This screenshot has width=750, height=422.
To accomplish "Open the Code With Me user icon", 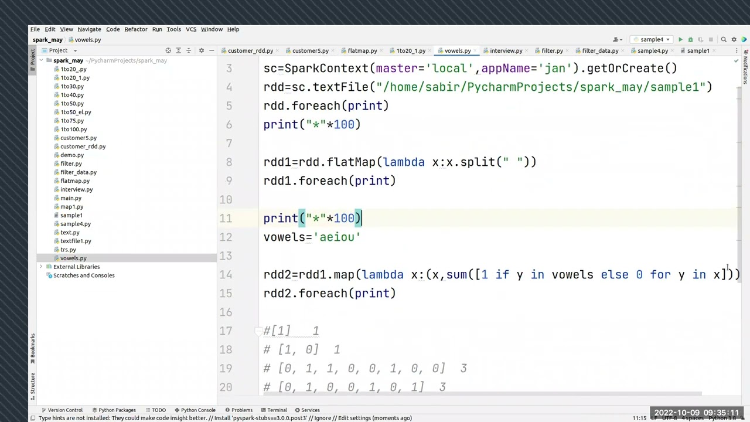I will coord(618,40).
